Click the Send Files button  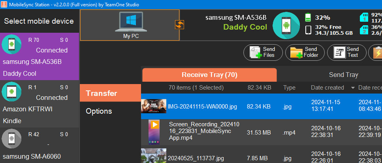(263, 52)
